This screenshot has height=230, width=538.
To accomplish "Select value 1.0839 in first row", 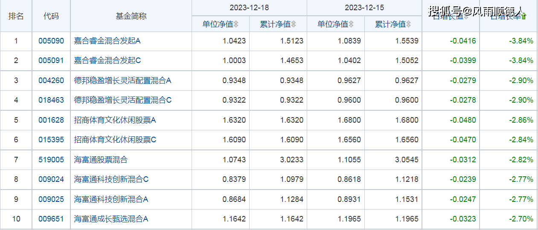I will pos(349,41).
